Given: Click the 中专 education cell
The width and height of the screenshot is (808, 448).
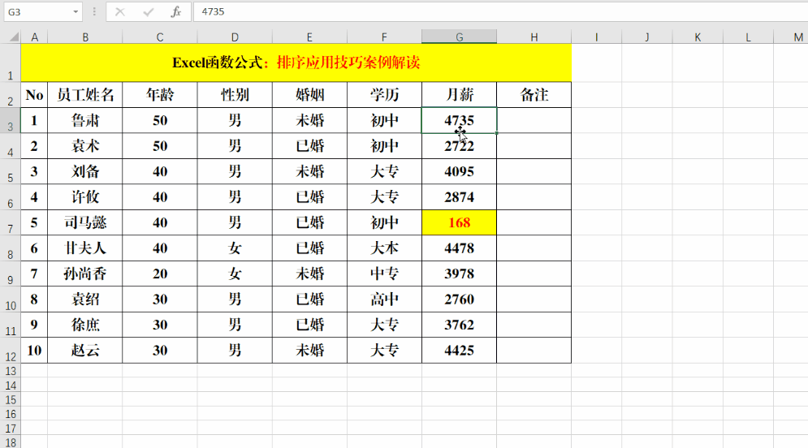Looking at the screenshot, I should [384, 274].
